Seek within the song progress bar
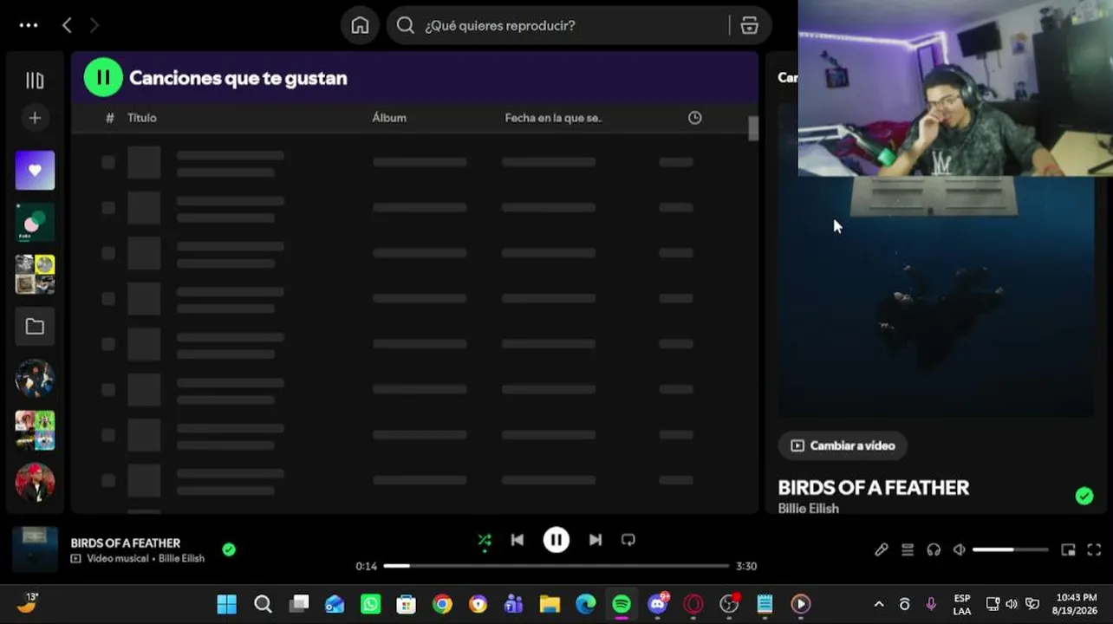1113x624 pixels. point(556,566)
